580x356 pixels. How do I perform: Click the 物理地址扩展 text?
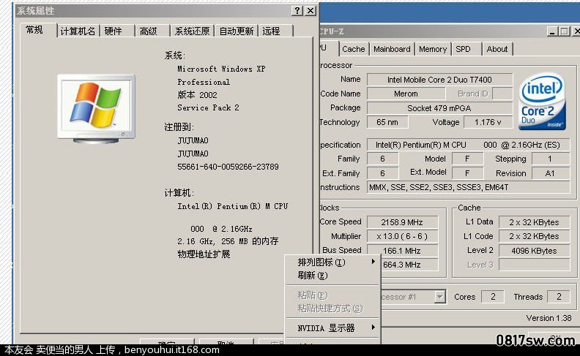point(204,254)
